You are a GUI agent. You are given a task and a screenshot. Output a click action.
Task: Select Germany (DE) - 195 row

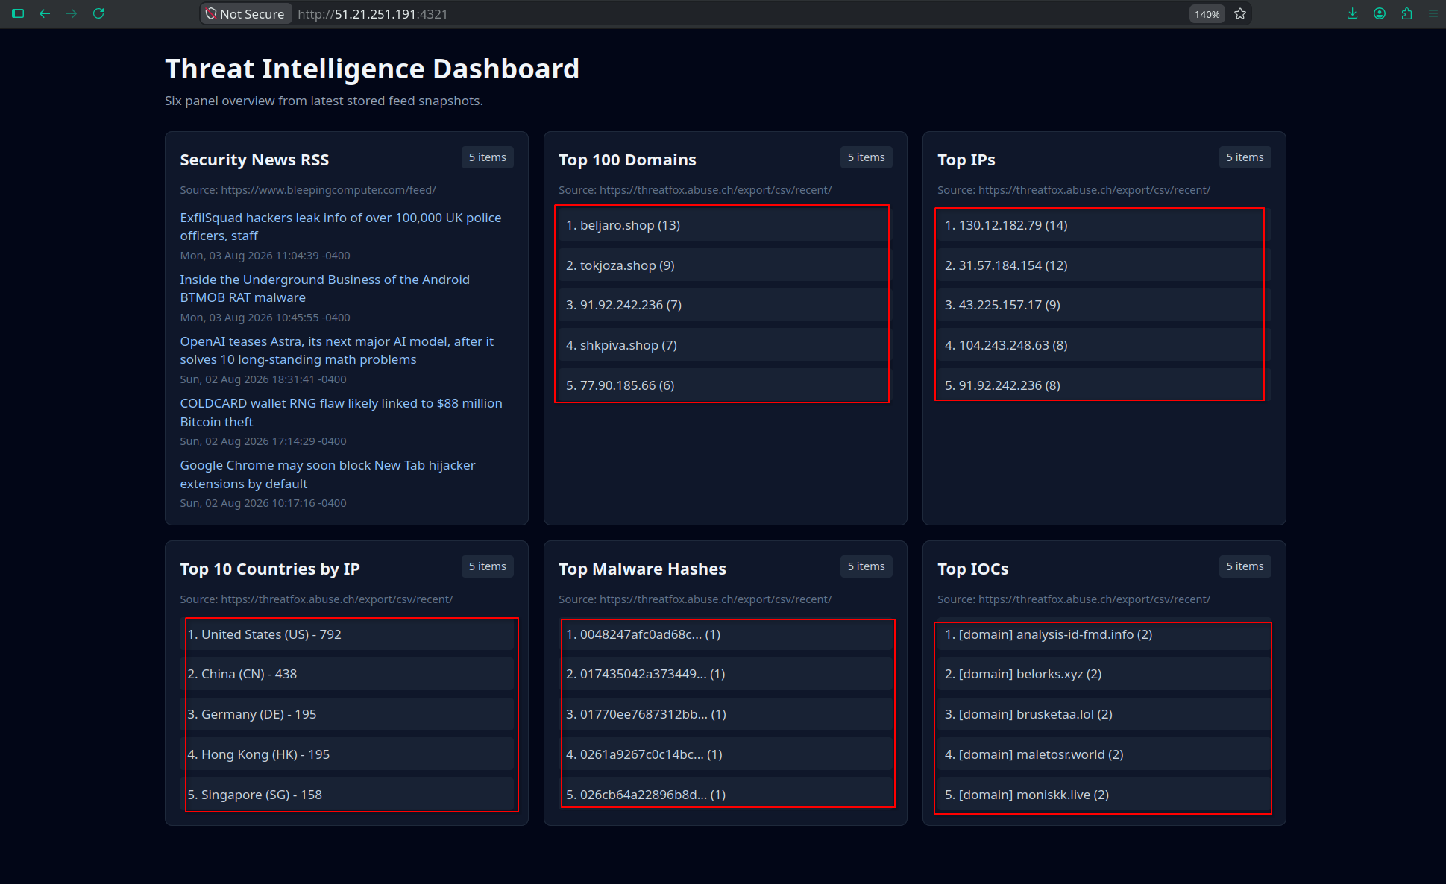pyautogui.click(x=347, y=714)
